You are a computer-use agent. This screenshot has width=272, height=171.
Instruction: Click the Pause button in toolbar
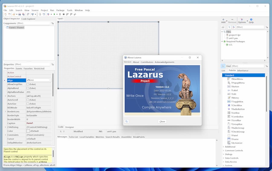[x=60, y=14]
